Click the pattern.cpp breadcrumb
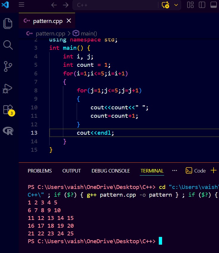Image resolution: width=219 pixels, height=253 pixels. [x=50, y=34]
